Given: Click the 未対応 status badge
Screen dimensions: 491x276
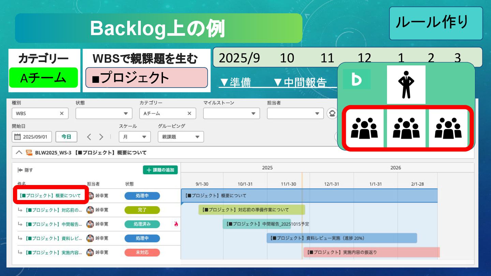Looking at the screenshot, I should 142,252.
